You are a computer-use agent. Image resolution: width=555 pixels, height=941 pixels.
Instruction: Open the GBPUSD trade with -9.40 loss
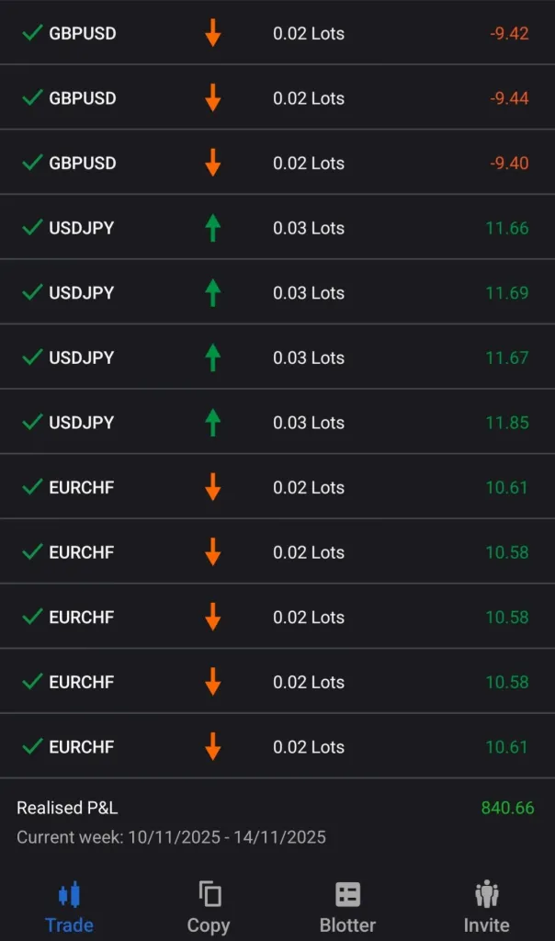(x=83, y=164)
